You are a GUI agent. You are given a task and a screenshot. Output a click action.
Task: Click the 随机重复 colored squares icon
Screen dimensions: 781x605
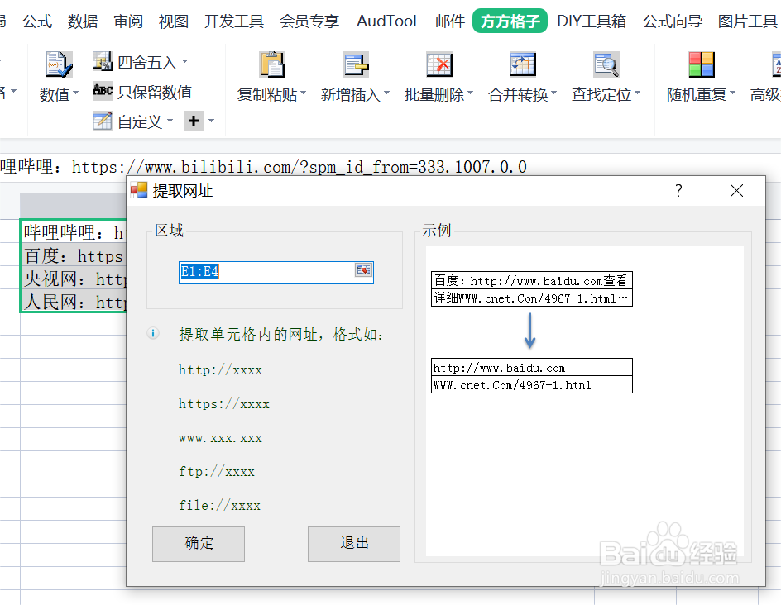702,64
